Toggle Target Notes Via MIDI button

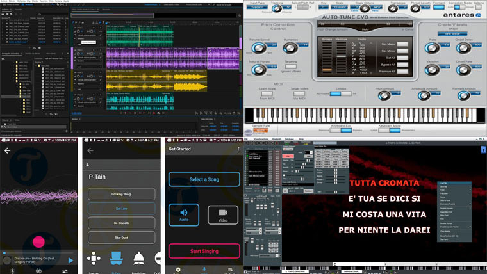(299, 93)
